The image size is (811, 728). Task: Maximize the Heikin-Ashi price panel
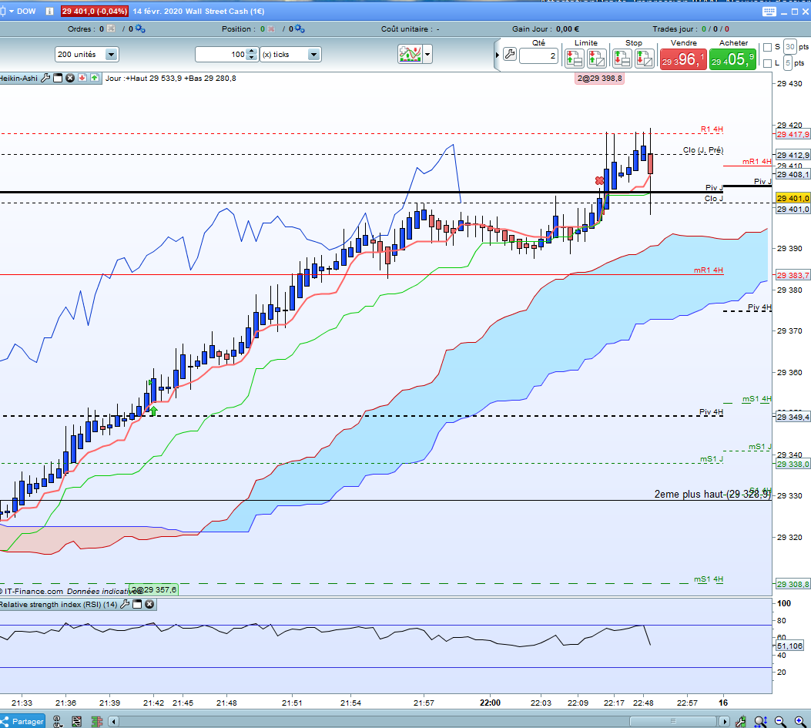[x=58, y=78]
